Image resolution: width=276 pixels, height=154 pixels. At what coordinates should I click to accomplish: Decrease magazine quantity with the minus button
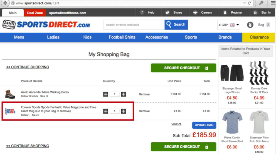coord(106,111)
